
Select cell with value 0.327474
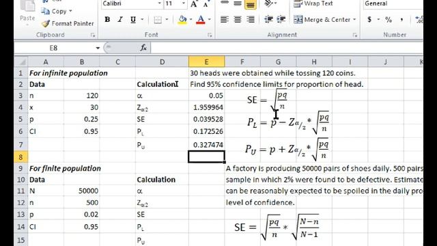206,145
